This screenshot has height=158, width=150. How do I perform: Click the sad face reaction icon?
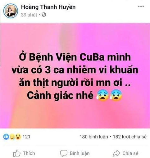[12, 137]
